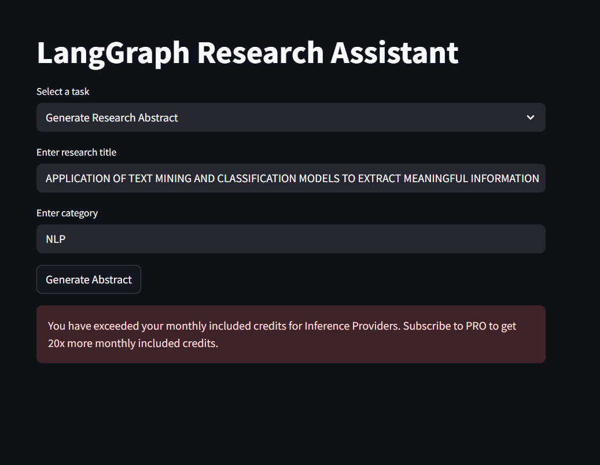The height and width of the screenshot is (465, 600).
Task: Click the Generate Research Abstract option text
Action: tap(112, 117)
